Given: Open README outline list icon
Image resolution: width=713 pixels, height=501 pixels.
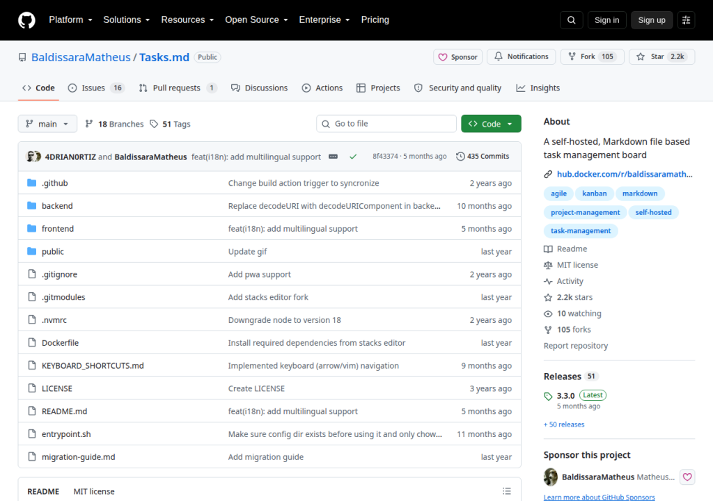Looking at the screenshot, I should click(507, 491).
